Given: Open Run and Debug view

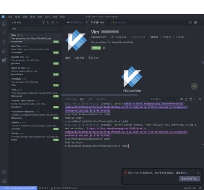Looking at the screenshot, I should 4,51.
